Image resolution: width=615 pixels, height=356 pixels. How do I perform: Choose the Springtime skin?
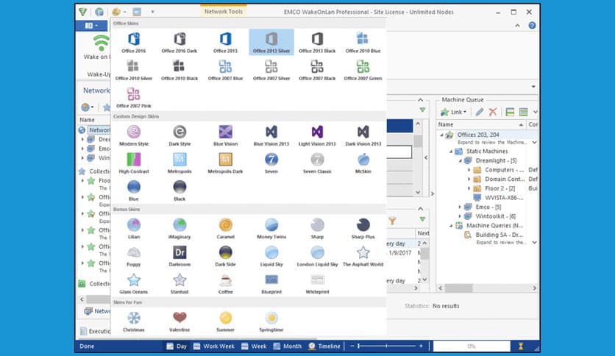point(271,321)
